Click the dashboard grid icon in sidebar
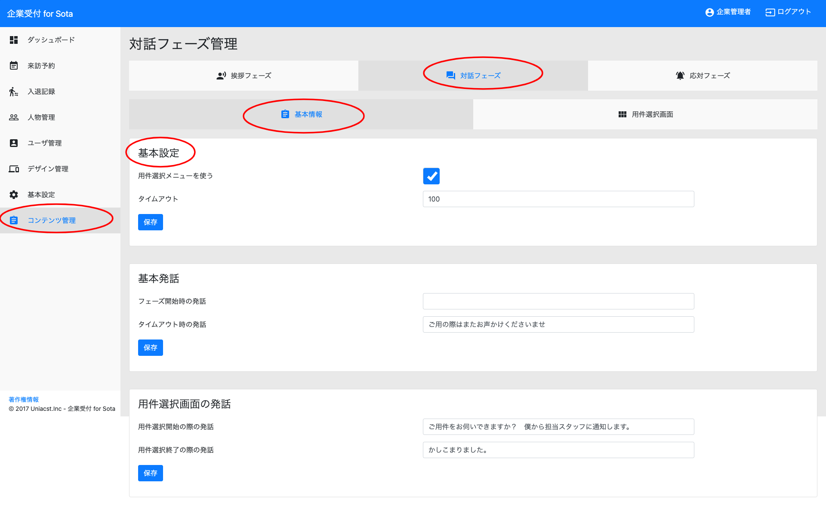The height and width of the screenshot is (523, 826). 14,40
